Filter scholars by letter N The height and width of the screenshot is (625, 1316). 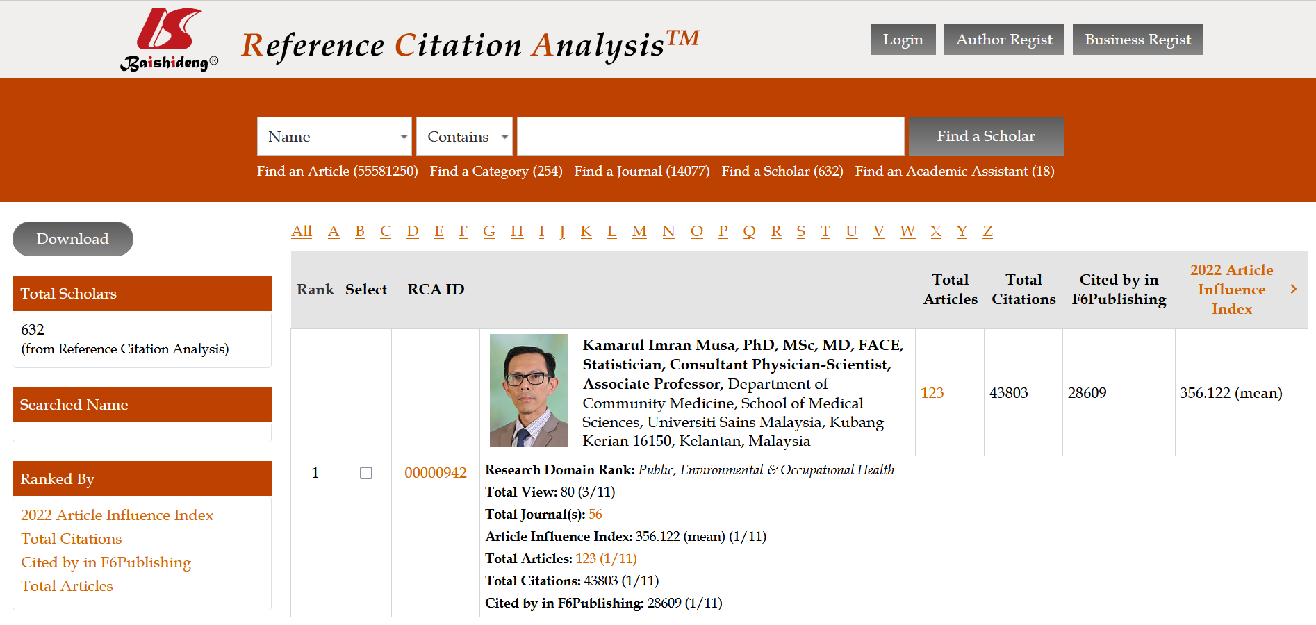click(x=668, y=231)
